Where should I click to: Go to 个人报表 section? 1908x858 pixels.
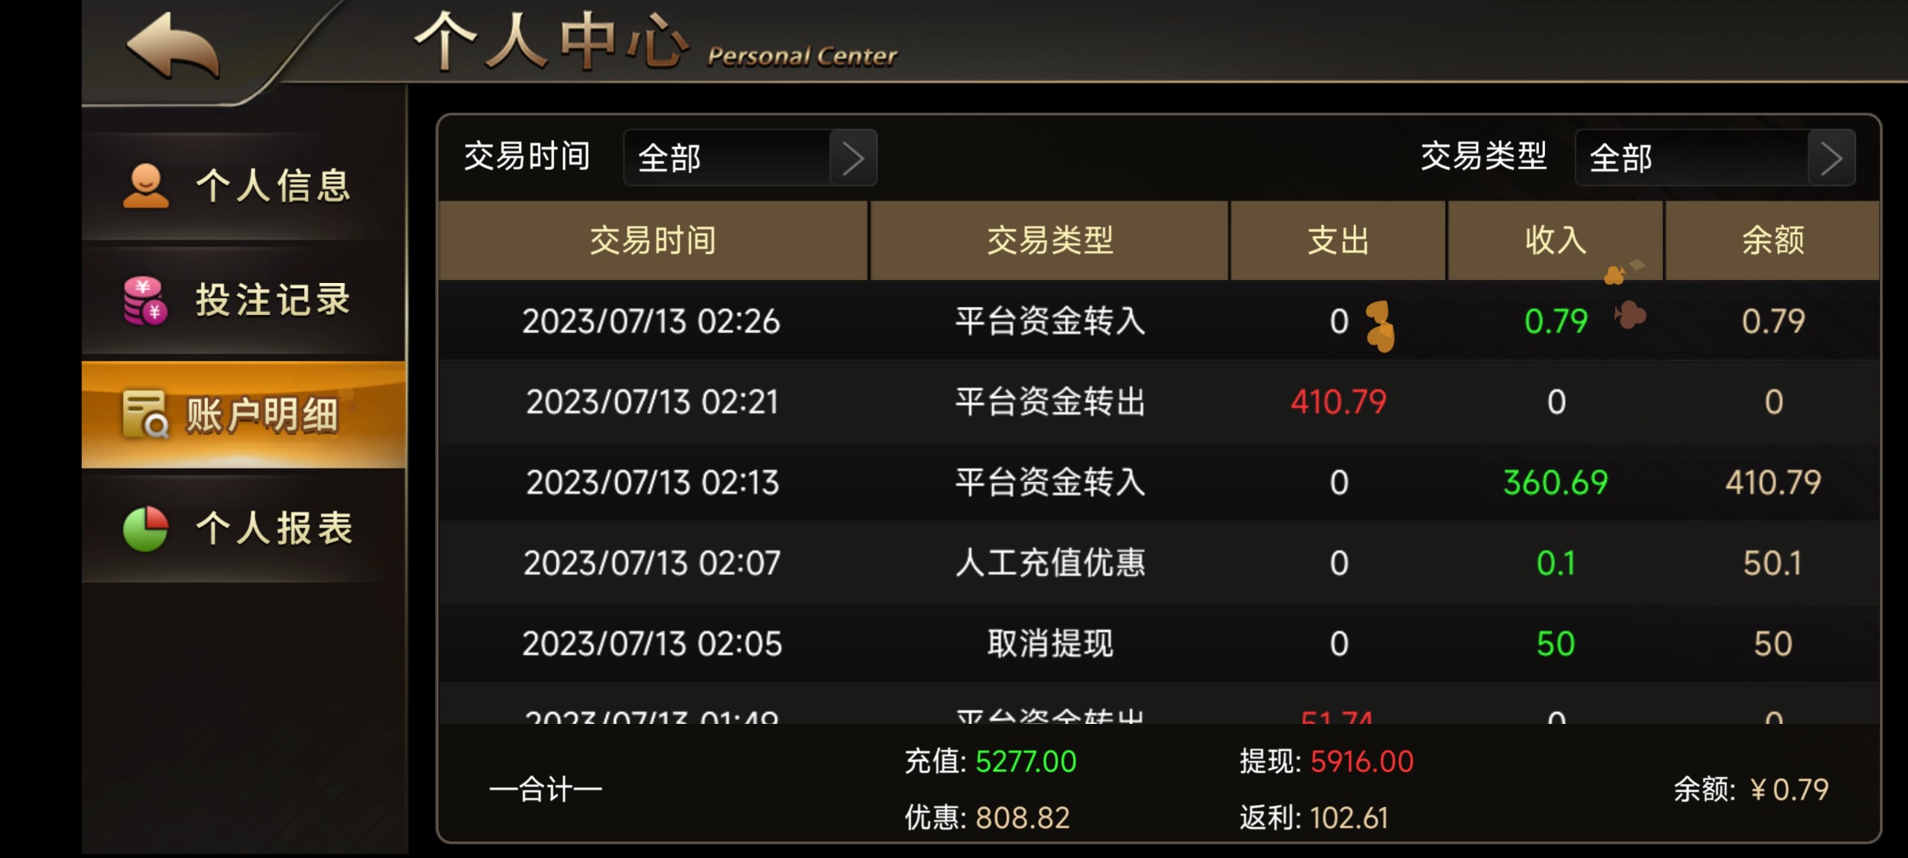[x=244, y=529]
